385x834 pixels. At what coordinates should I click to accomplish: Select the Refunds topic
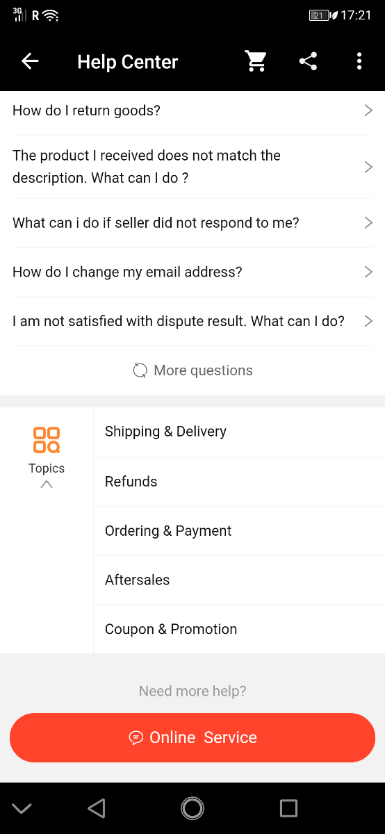pos(239,482)
